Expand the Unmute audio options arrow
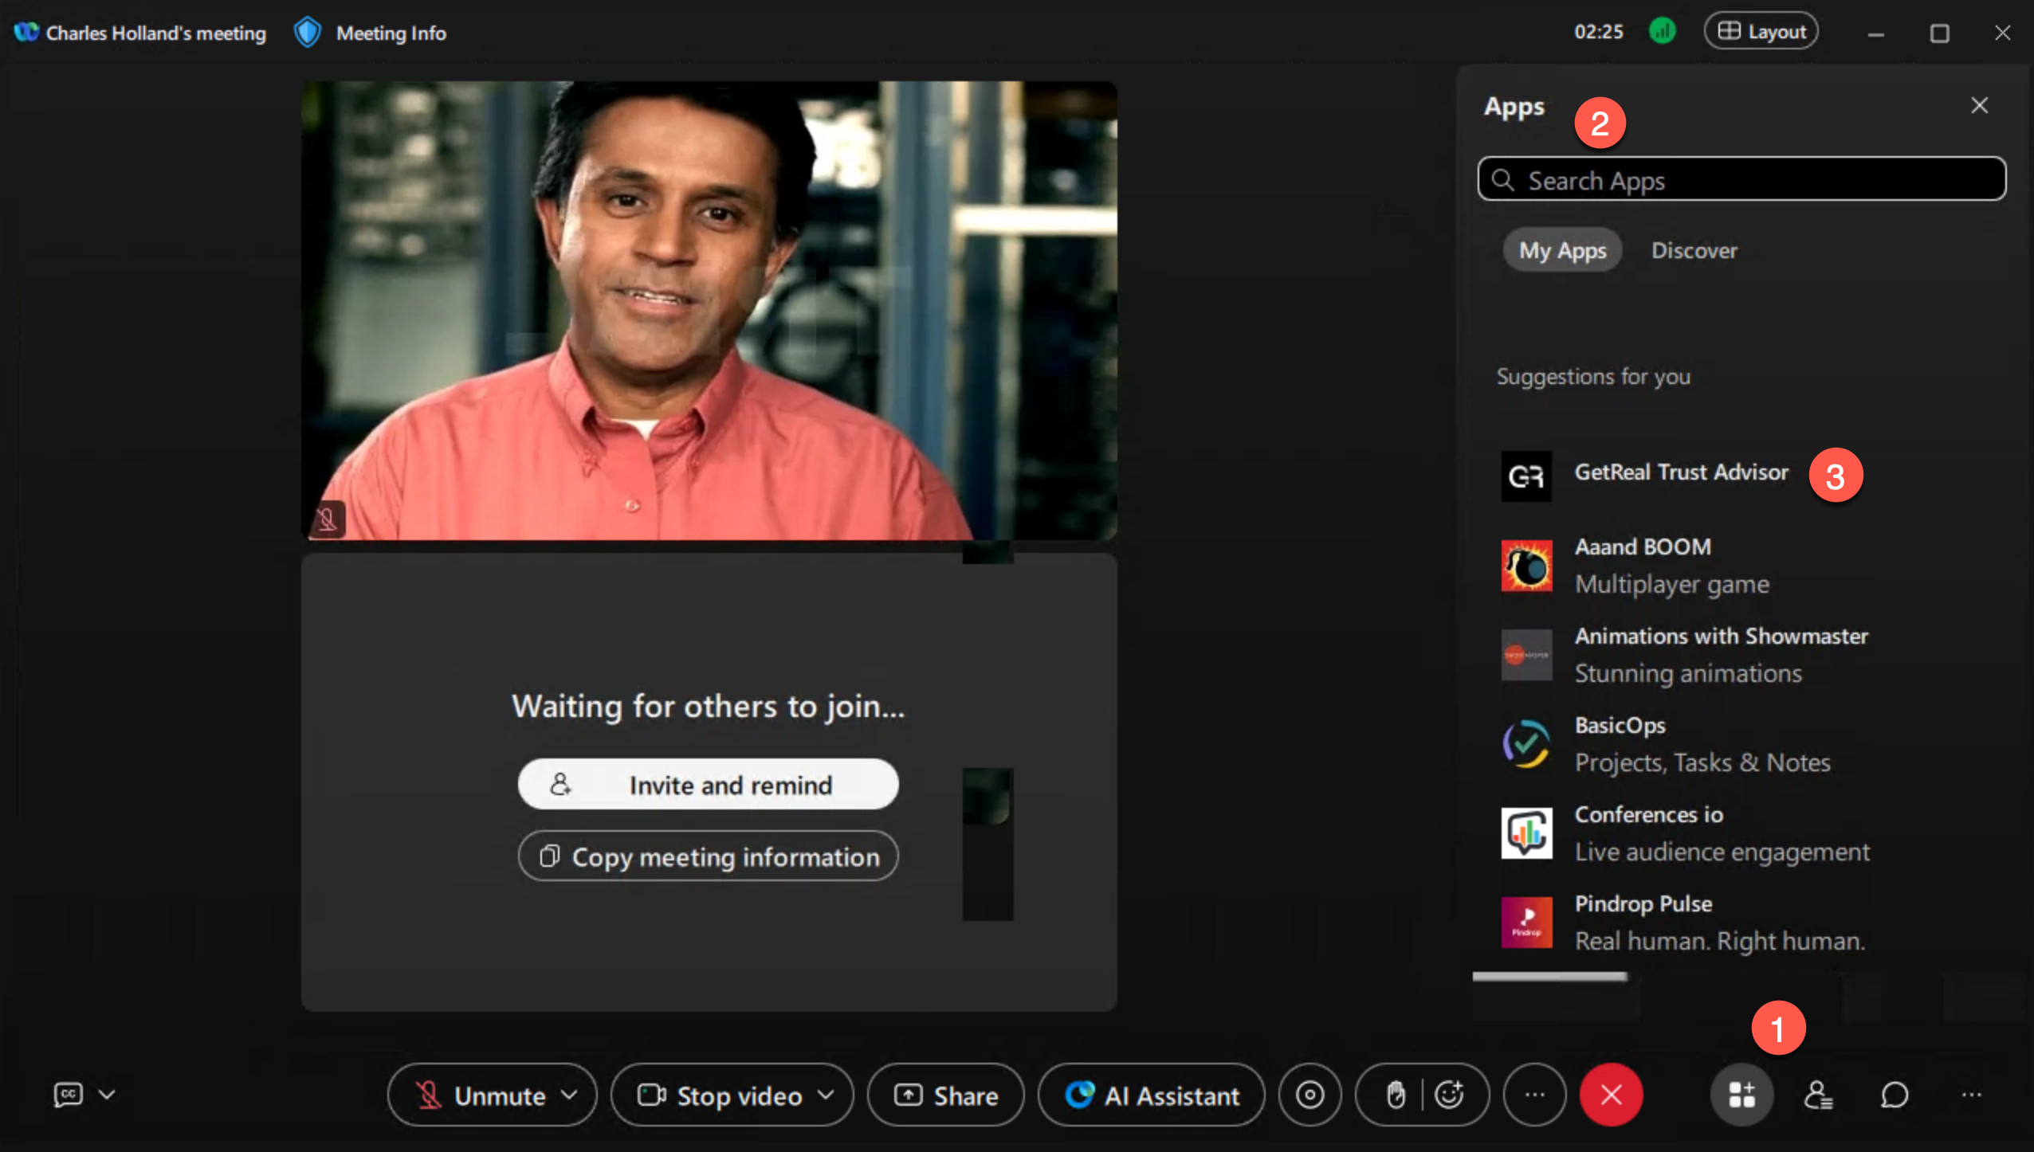 pos(569,1095)
